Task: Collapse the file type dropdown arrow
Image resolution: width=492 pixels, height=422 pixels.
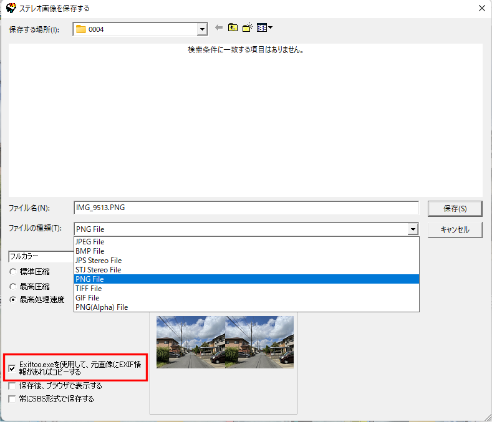Action: pyautogui.click(x=413, y=229)
